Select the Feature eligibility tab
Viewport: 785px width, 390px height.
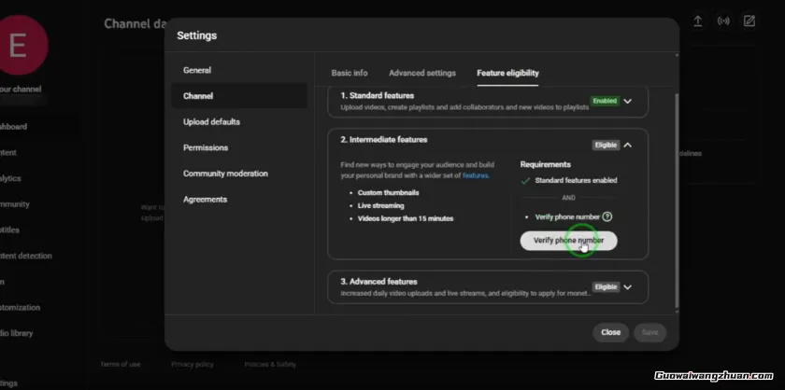pyautogui.click(x=507, y=73)
